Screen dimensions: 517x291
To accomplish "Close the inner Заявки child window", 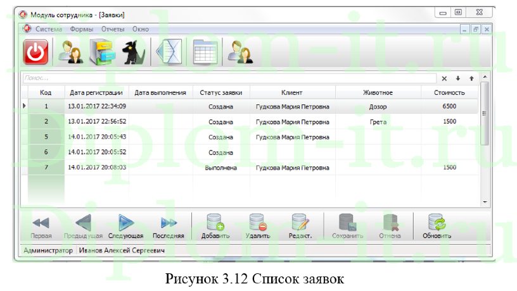I will coord(487,29).
